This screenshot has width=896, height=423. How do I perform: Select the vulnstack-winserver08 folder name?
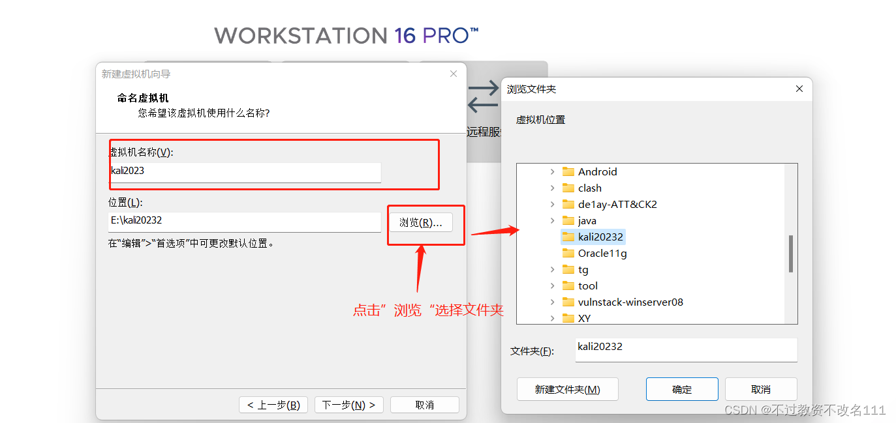(x=630, y=302)
